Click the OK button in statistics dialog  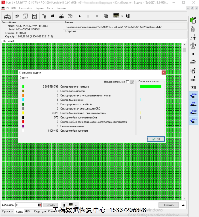tap(156, 139)
